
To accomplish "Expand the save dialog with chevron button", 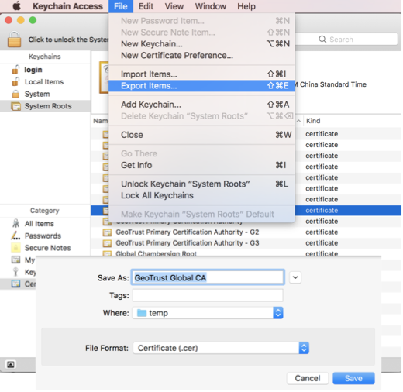I will pos(295,277).
